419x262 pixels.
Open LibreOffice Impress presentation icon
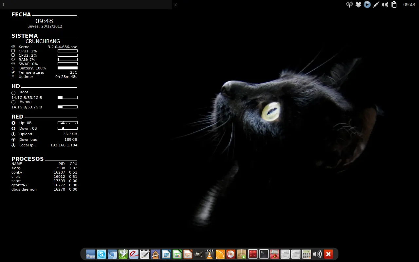point(188,254)
